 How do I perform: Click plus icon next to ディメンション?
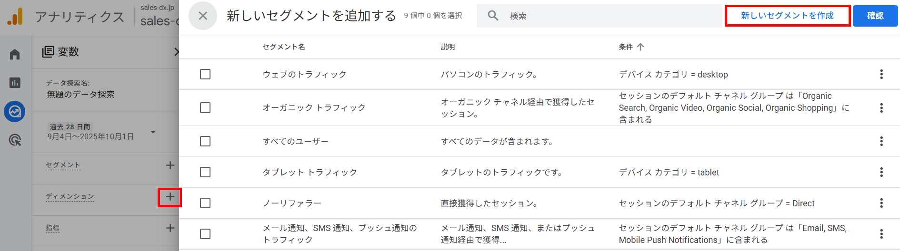[170, 197]
